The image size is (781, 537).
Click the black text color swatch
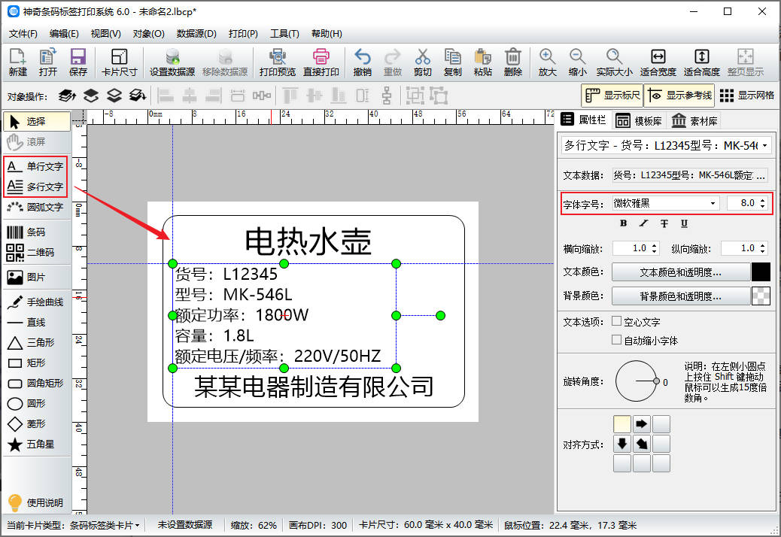coord(761,272)
